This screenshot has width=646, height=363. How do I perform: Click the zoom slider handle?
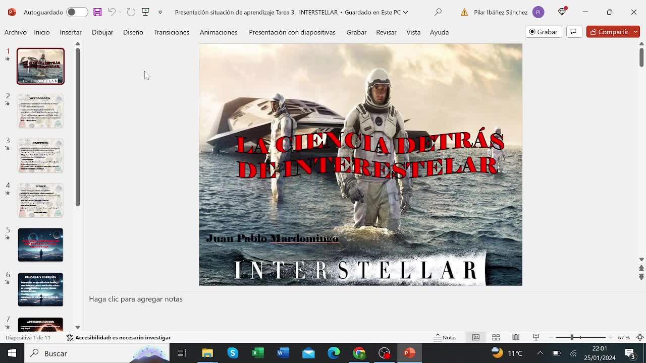coord(572,337)
